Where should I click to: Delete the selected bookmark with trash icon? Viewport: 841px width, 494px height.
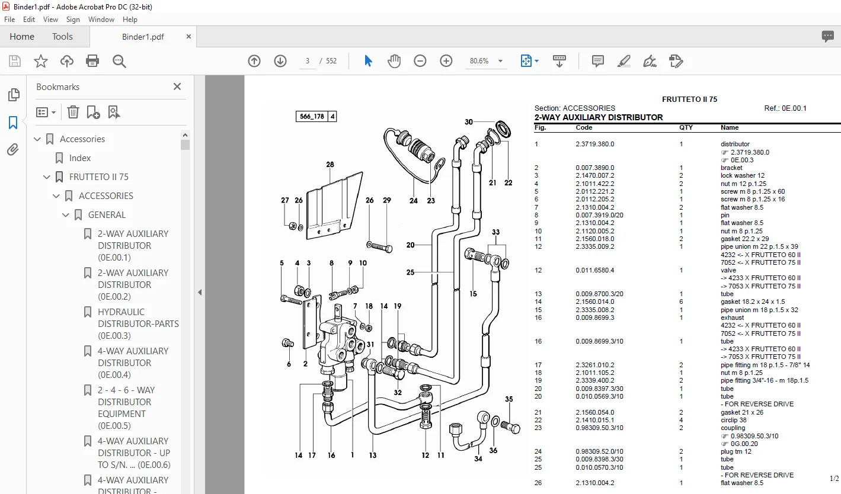tap(73, 112)
